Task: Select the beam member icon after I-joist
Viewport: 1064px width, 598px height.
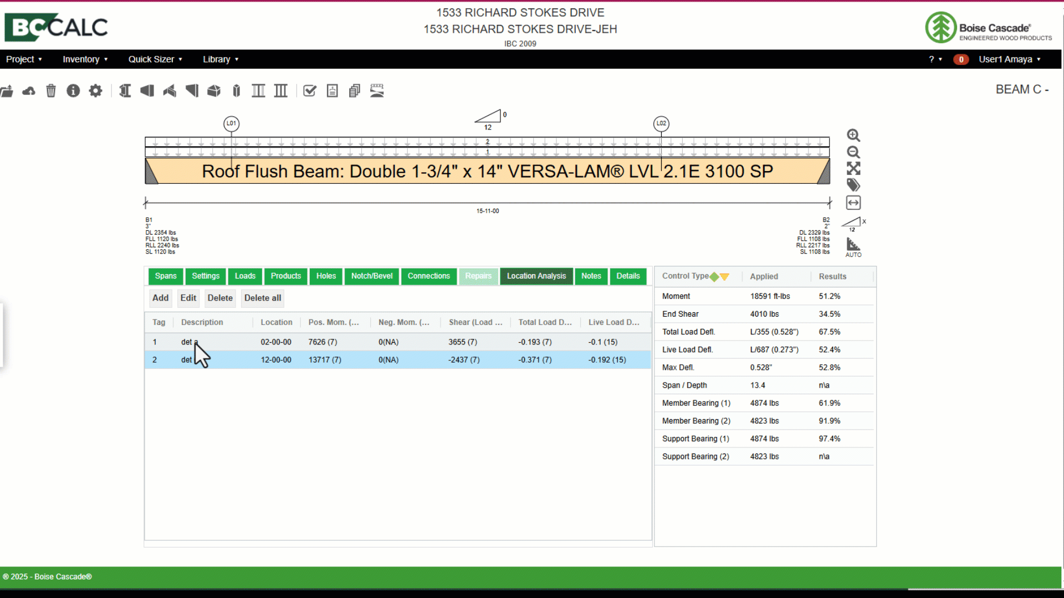Action: [x=147, y=91]
